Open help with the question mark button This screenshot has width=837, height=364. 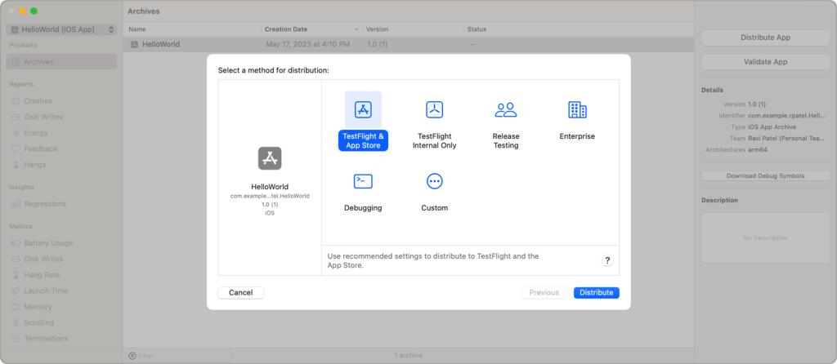click(607, 260)
